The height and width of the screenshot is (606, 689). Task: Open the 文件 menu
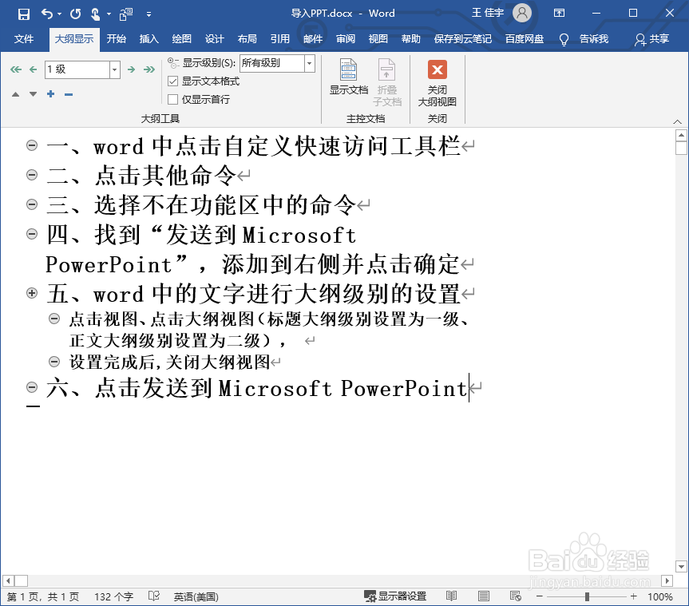coord(24,39)
